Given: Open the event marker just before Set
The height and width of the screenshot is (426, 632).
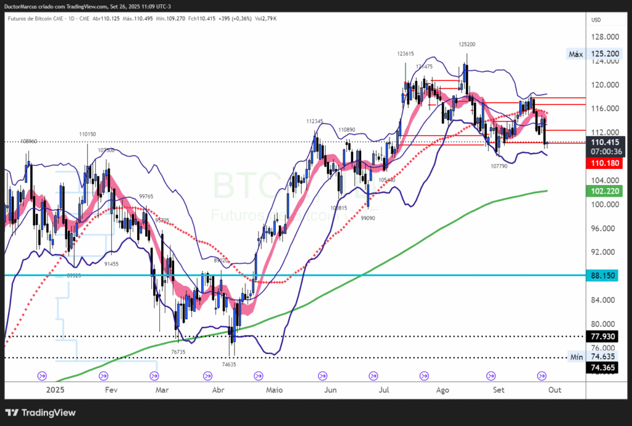Looking at the screenshot, I should click(491, 375).
